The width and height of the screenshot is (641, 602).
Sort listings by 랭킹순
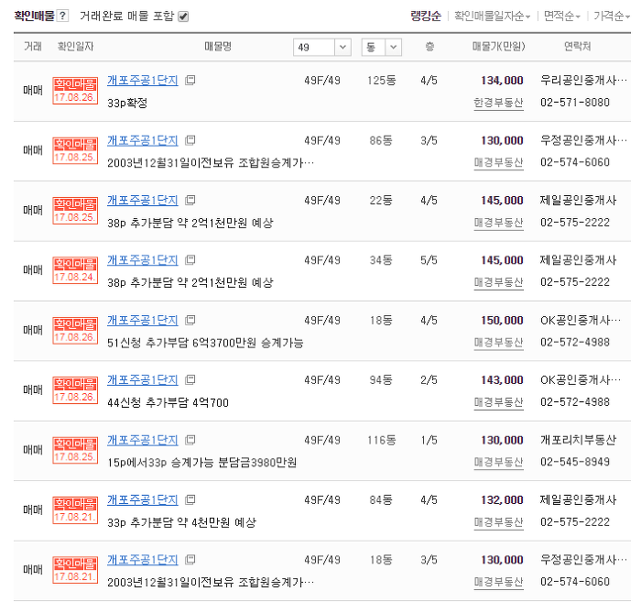[x=426, y=16]
